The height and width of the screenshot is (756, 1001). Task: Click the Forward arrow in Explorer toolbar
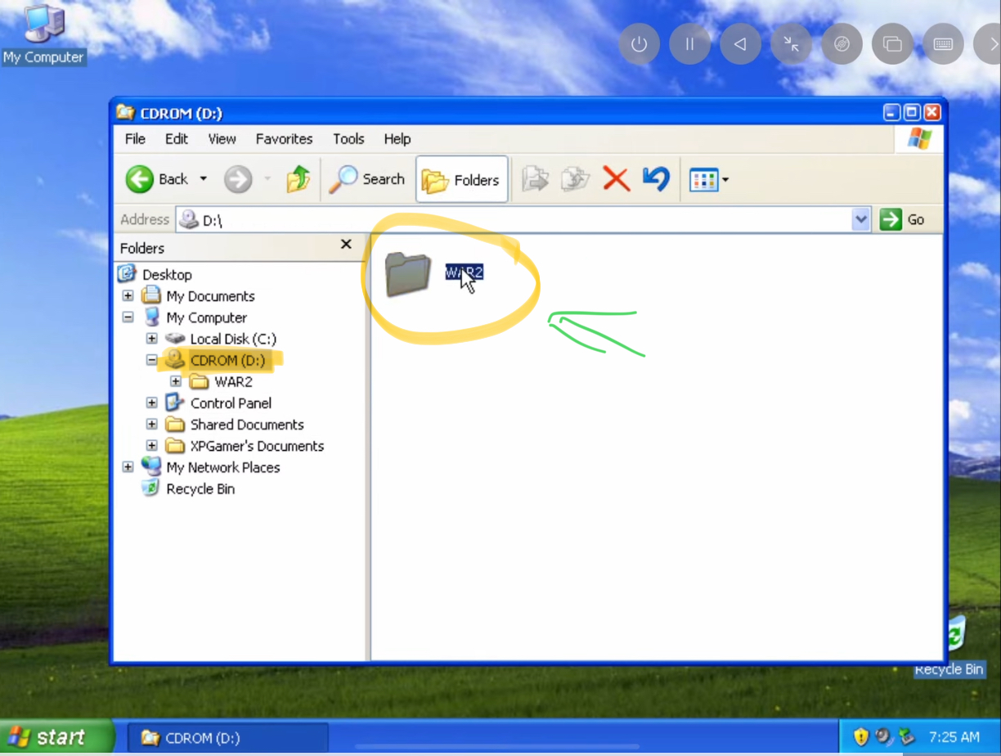click(238, 178)
